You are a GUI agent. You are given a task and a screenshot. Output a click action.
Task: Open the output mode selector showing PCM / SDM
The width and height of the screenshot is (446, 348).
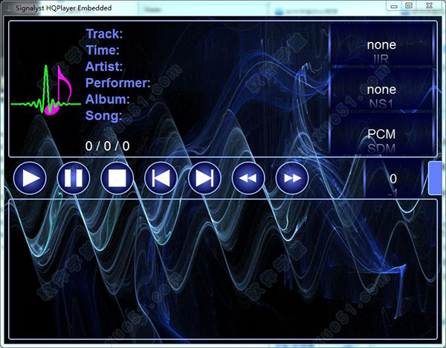[381, 134]
